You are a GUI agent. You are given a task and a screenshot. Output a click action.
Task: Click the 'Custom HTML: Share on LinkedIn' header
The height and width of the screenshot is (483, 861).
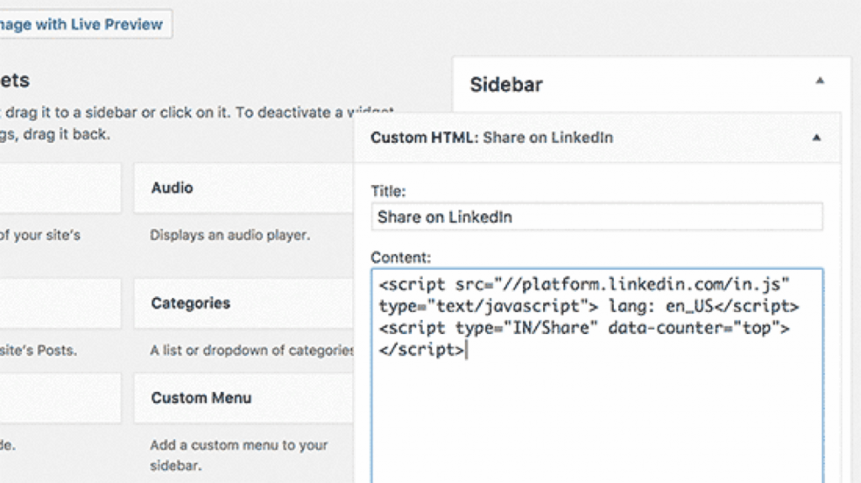597,137
